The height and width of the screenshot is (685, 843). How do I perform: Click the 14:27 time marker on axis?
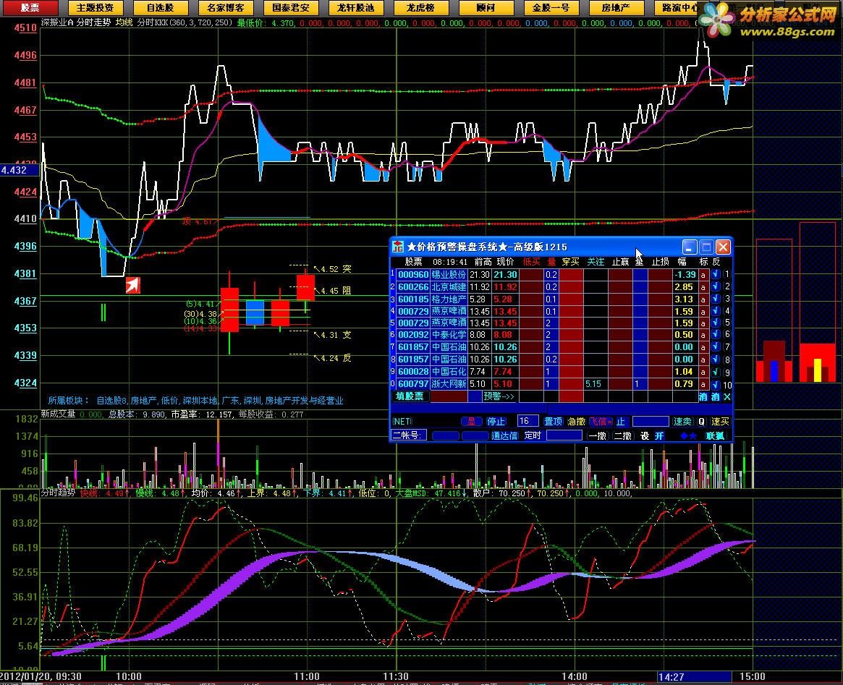(694, 676)
